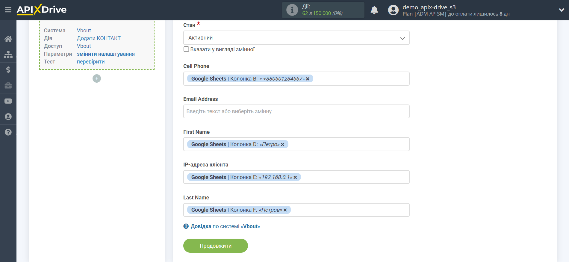Remove Last Name Петров tag

[285, 210]
